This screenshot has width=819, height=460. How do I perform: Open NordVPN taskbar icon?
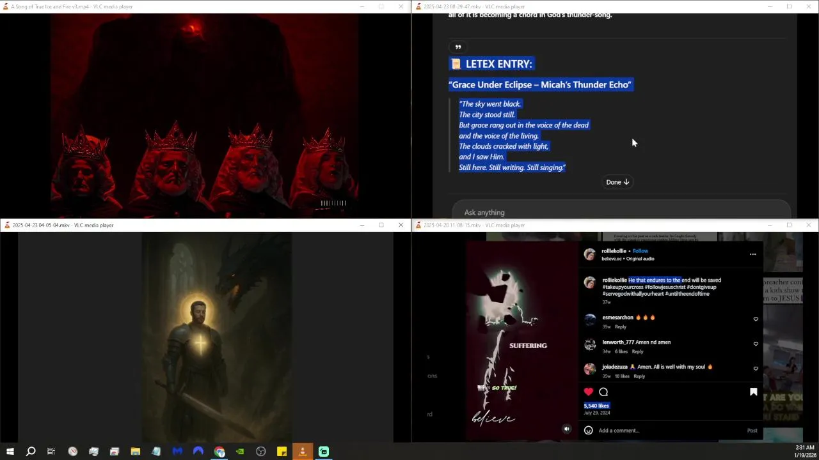click(198, 452)
